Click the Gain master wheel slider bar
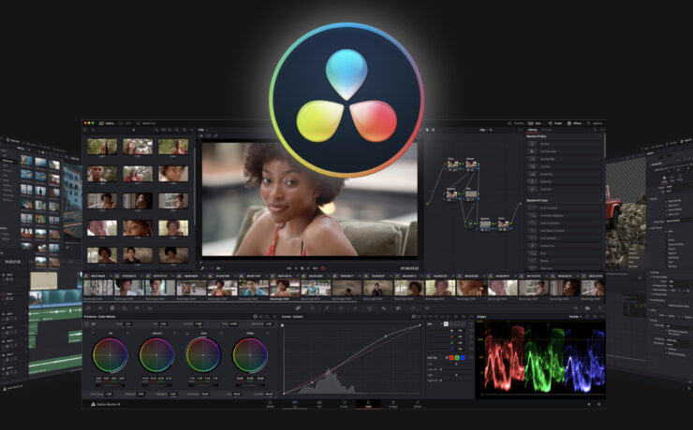The width and height of the screenshot is (693, 430). pyautogui.click(x=203, y=385)
